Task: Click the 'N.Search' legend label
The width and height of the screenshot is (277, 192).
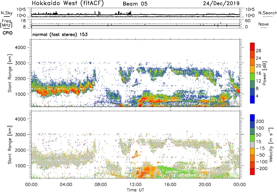Action: click(x=267, y=13)
